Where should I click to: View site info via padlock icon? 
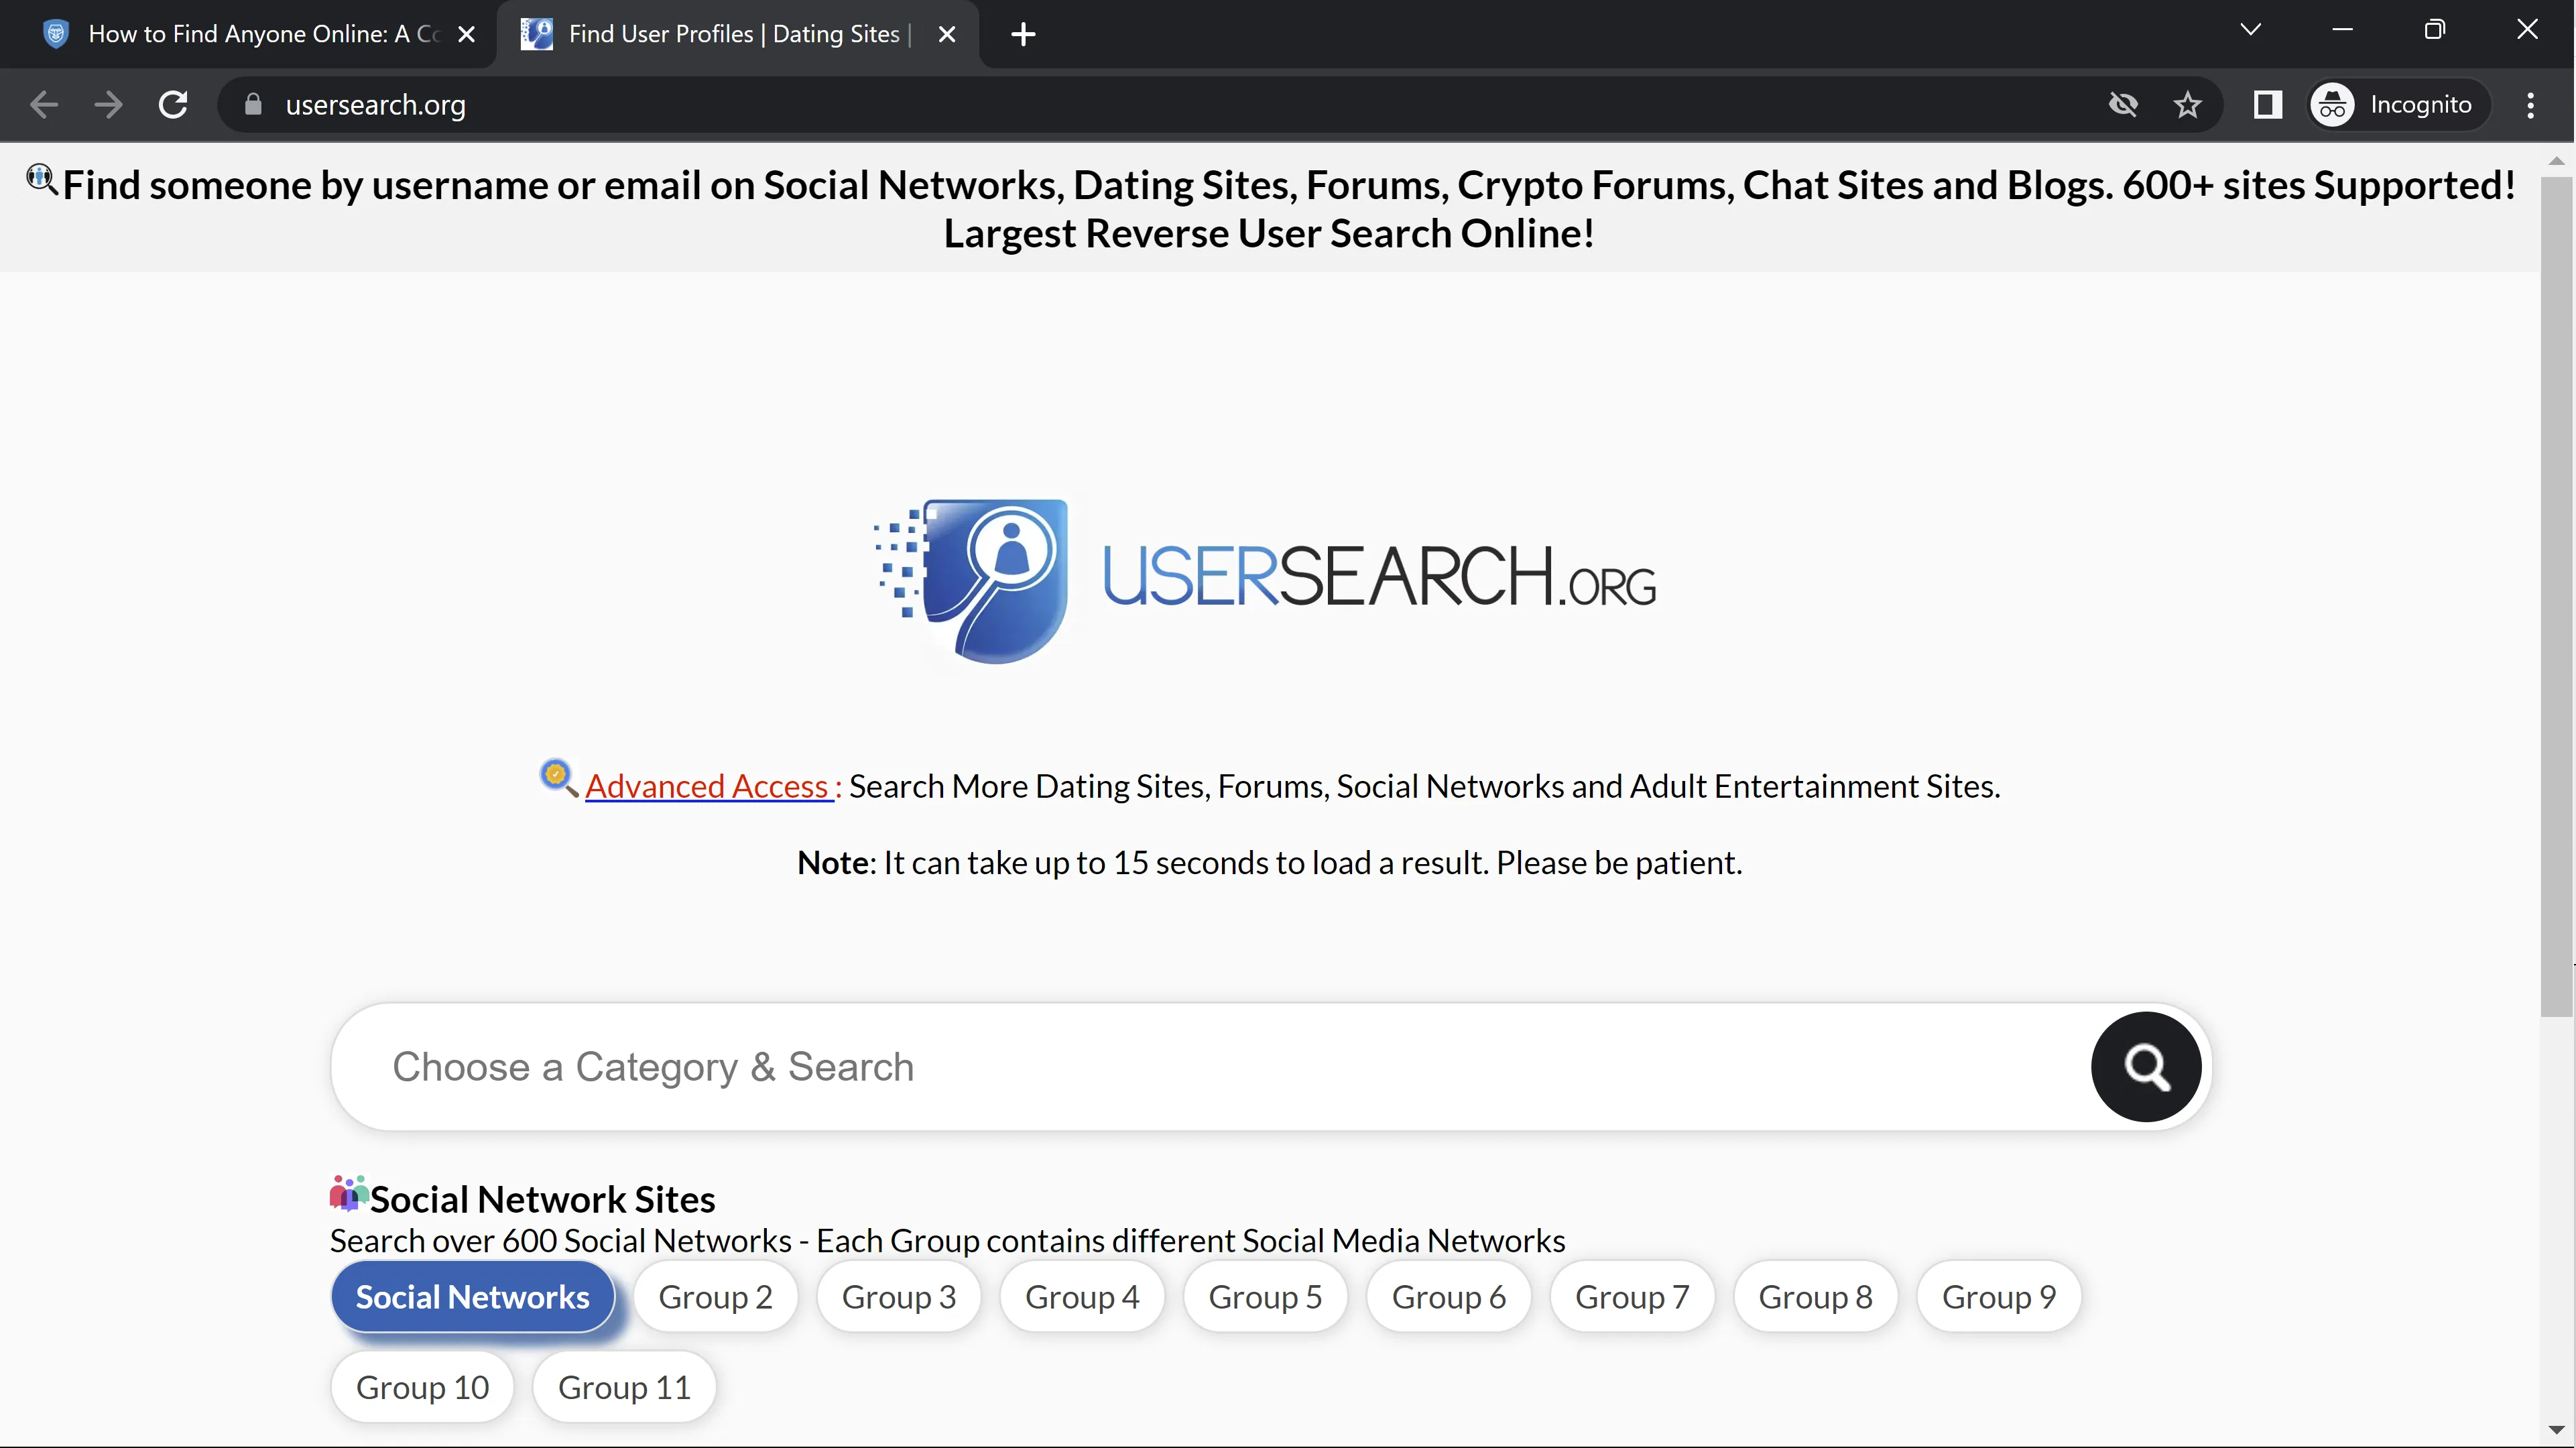point(253,105)
